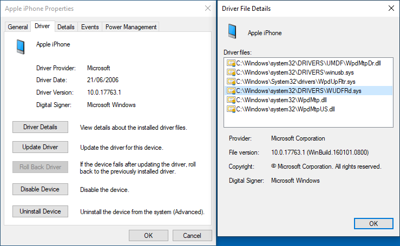This screenshot has height=246, width=400.
Task: Click the File version value with WinBuild
Action: (320, 152)
